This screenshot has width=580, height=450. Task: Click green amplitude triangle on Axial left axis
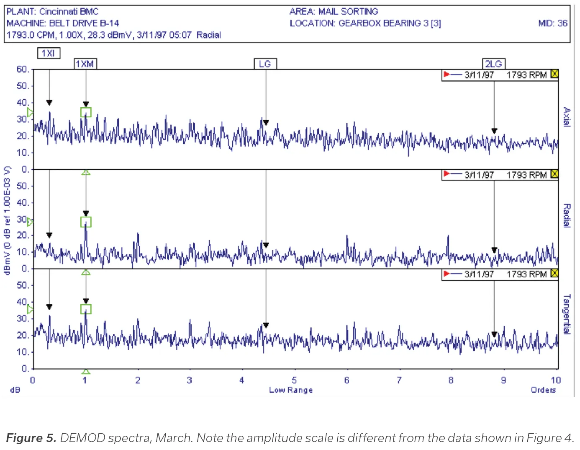30,112
